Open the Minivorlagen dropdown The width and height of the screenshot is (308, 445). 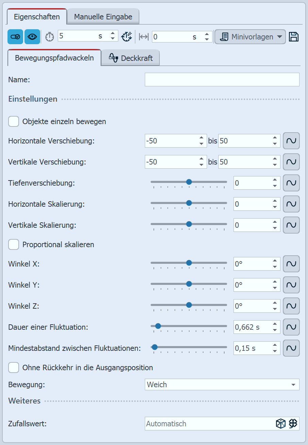(x=250, y=36)
